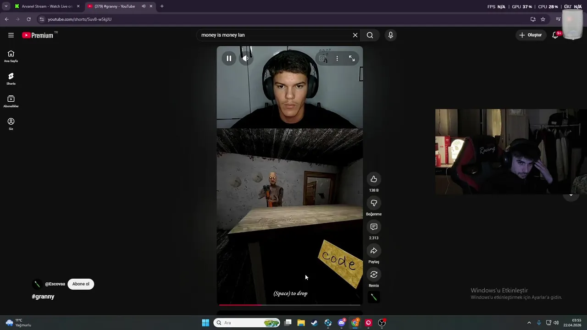Image resolution: width=587 pixels, height=330 pixels.
Task: Open the comments for the Short
Action: click(374, 226)
